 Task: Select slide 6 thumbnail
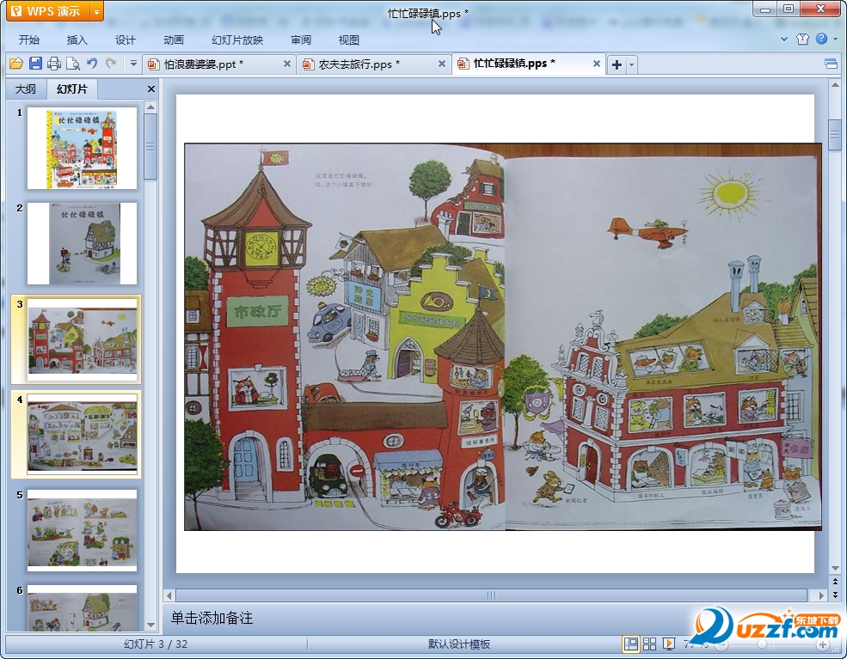coord(82,607)
